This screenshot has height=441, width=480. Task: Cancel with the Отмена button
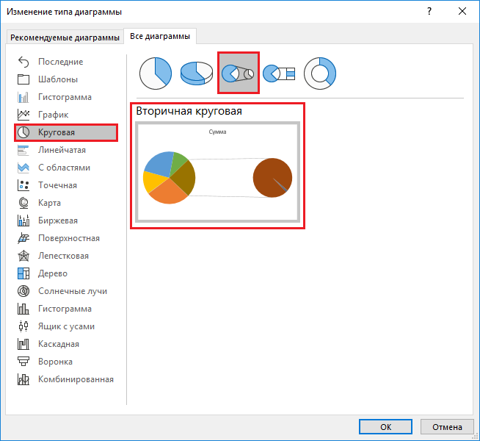point(447,426)
